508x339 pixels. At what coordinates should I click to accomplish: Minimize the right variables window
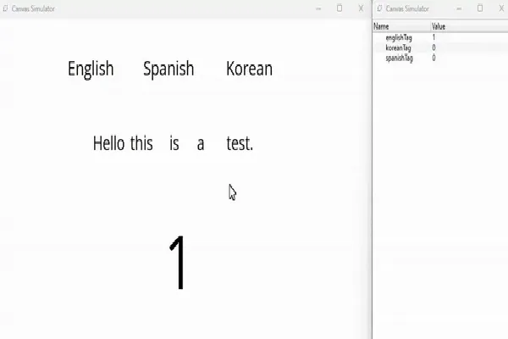click(458, 8)
